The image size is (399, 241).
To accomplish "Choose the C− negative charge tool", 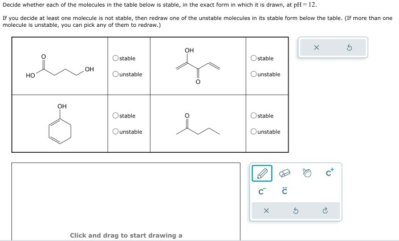I will point(262,191).
